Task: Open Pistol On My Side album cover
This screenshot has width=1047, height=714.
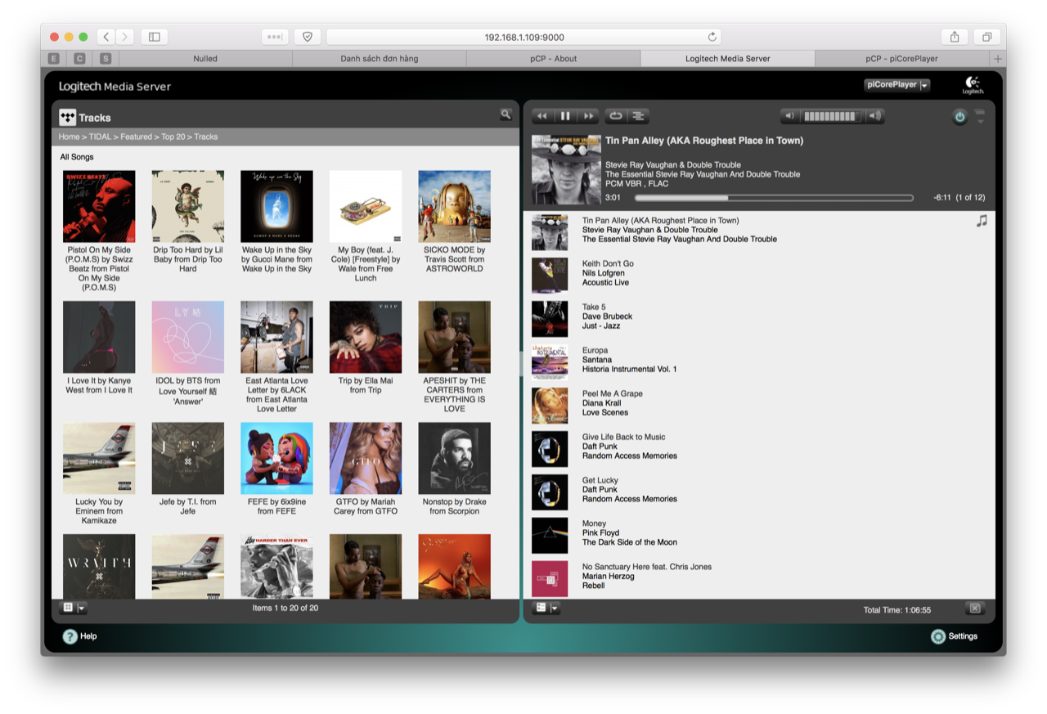Action: [x=99, y=206]
